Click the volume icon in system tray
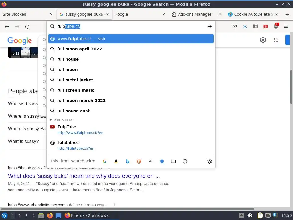This screenshot has width=293, height=220. click(x=250, y=215)
